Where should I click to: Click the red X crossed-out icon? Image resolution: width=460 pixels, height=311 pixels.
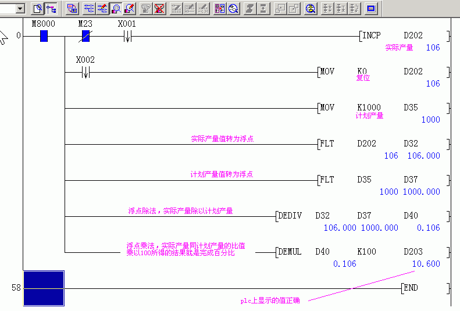159,9
